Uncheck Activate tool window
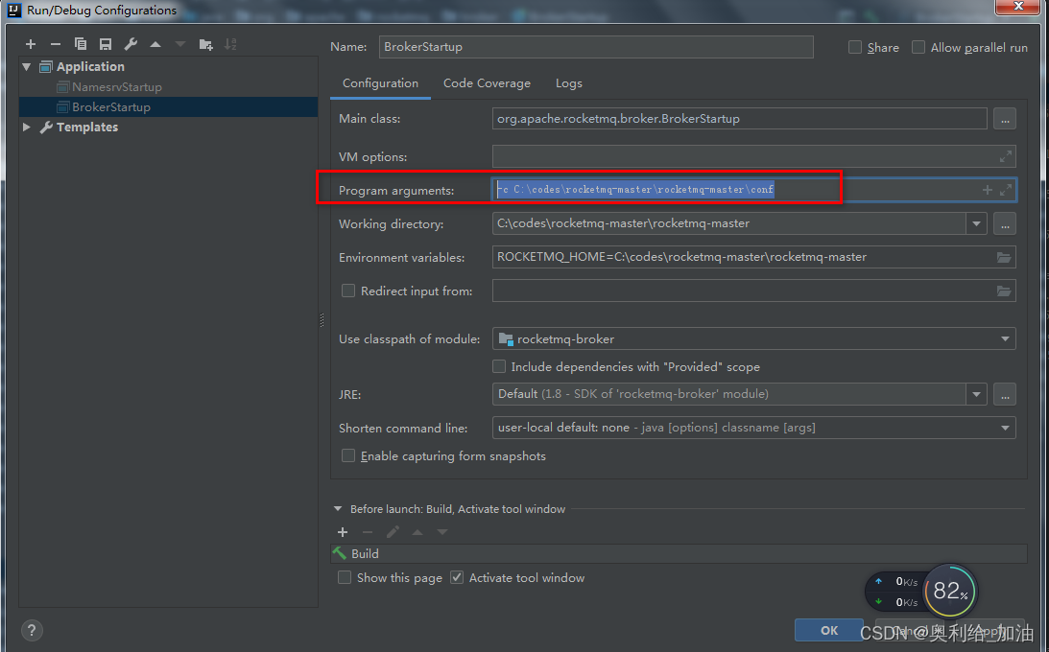This screenshot has width=1049, height=652. tap(457, 578)
